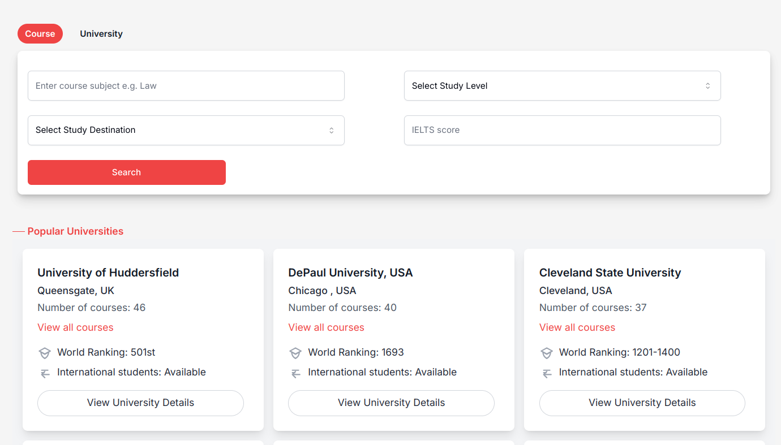Open the Select Study Level dropdown
The height and width of the screenshot is (445, 781).
[x=562, y=85]
